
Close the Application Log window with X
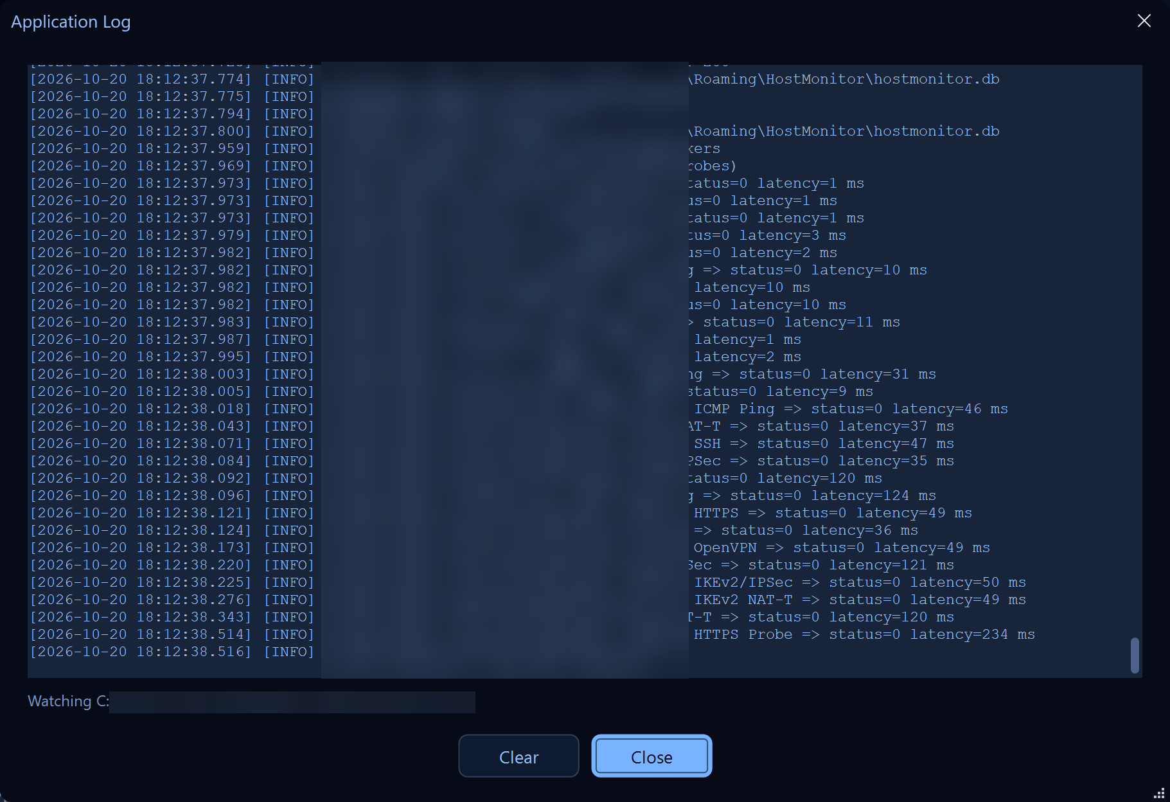tap(1144, 21)
